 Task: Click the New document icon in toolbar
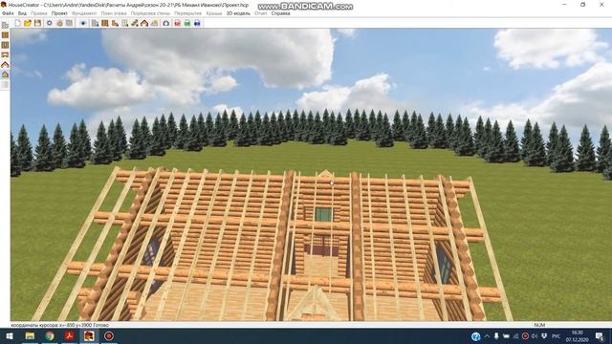(18, 23)
